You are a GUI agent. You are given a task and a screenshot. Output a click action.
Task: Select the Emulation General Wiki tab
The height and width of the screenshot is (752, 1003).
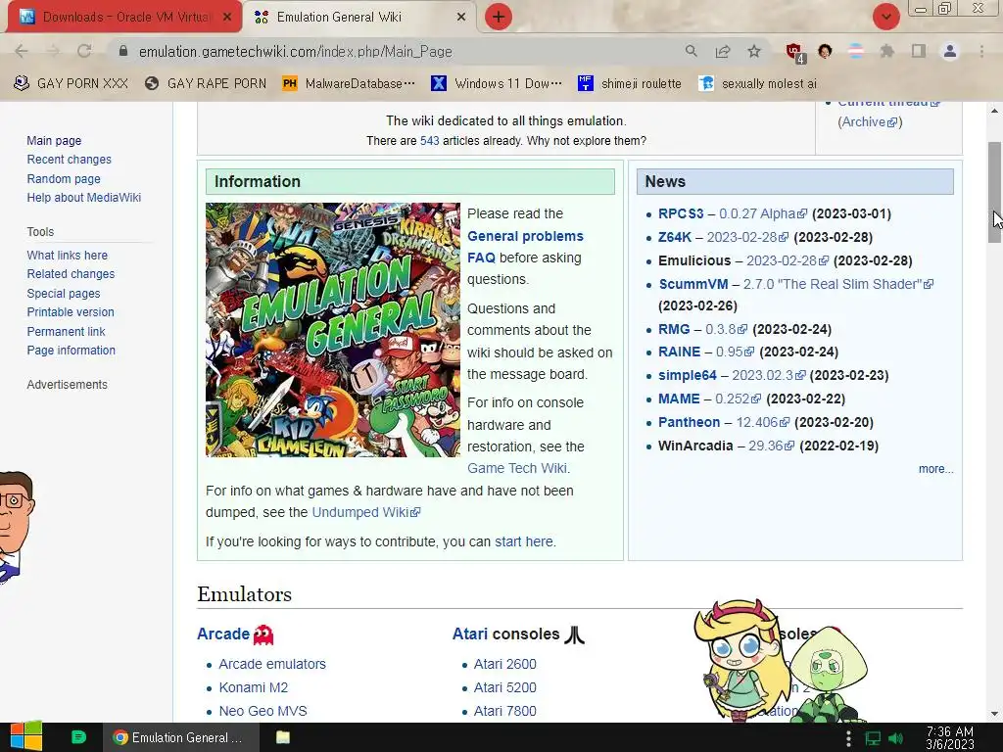tap(359, 18)
